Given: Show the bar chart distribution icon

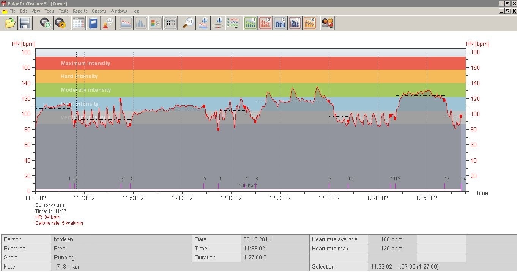Looking at the screenshot, I should point(140,23).
